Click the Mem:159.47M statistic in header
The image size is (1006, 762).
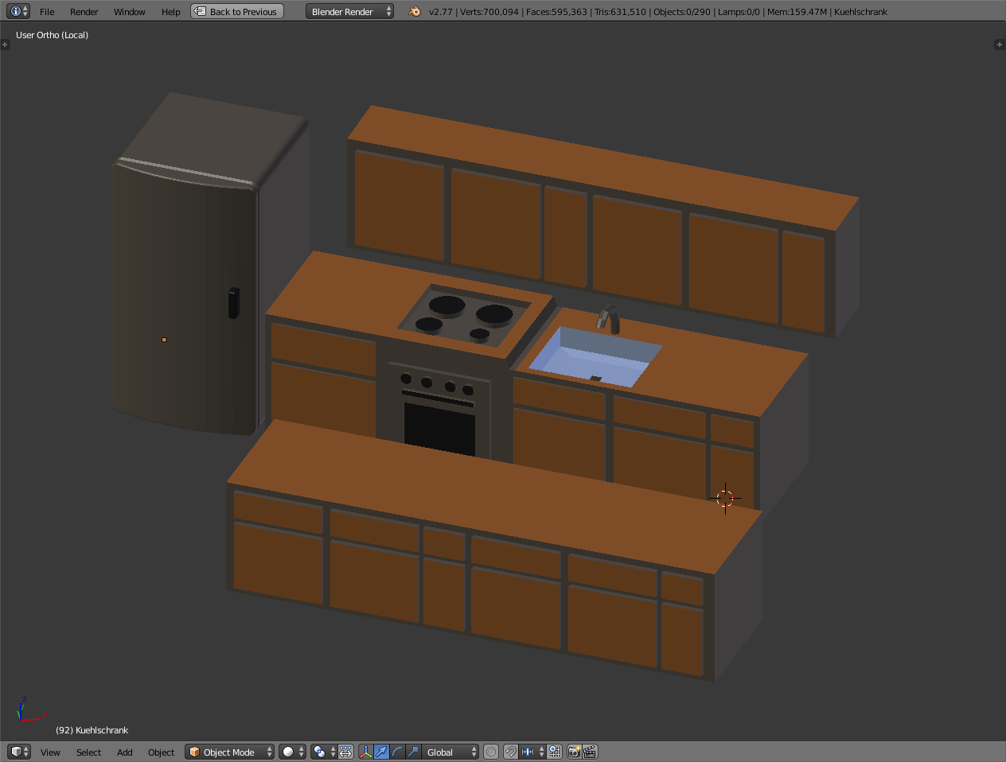(797, 12)
